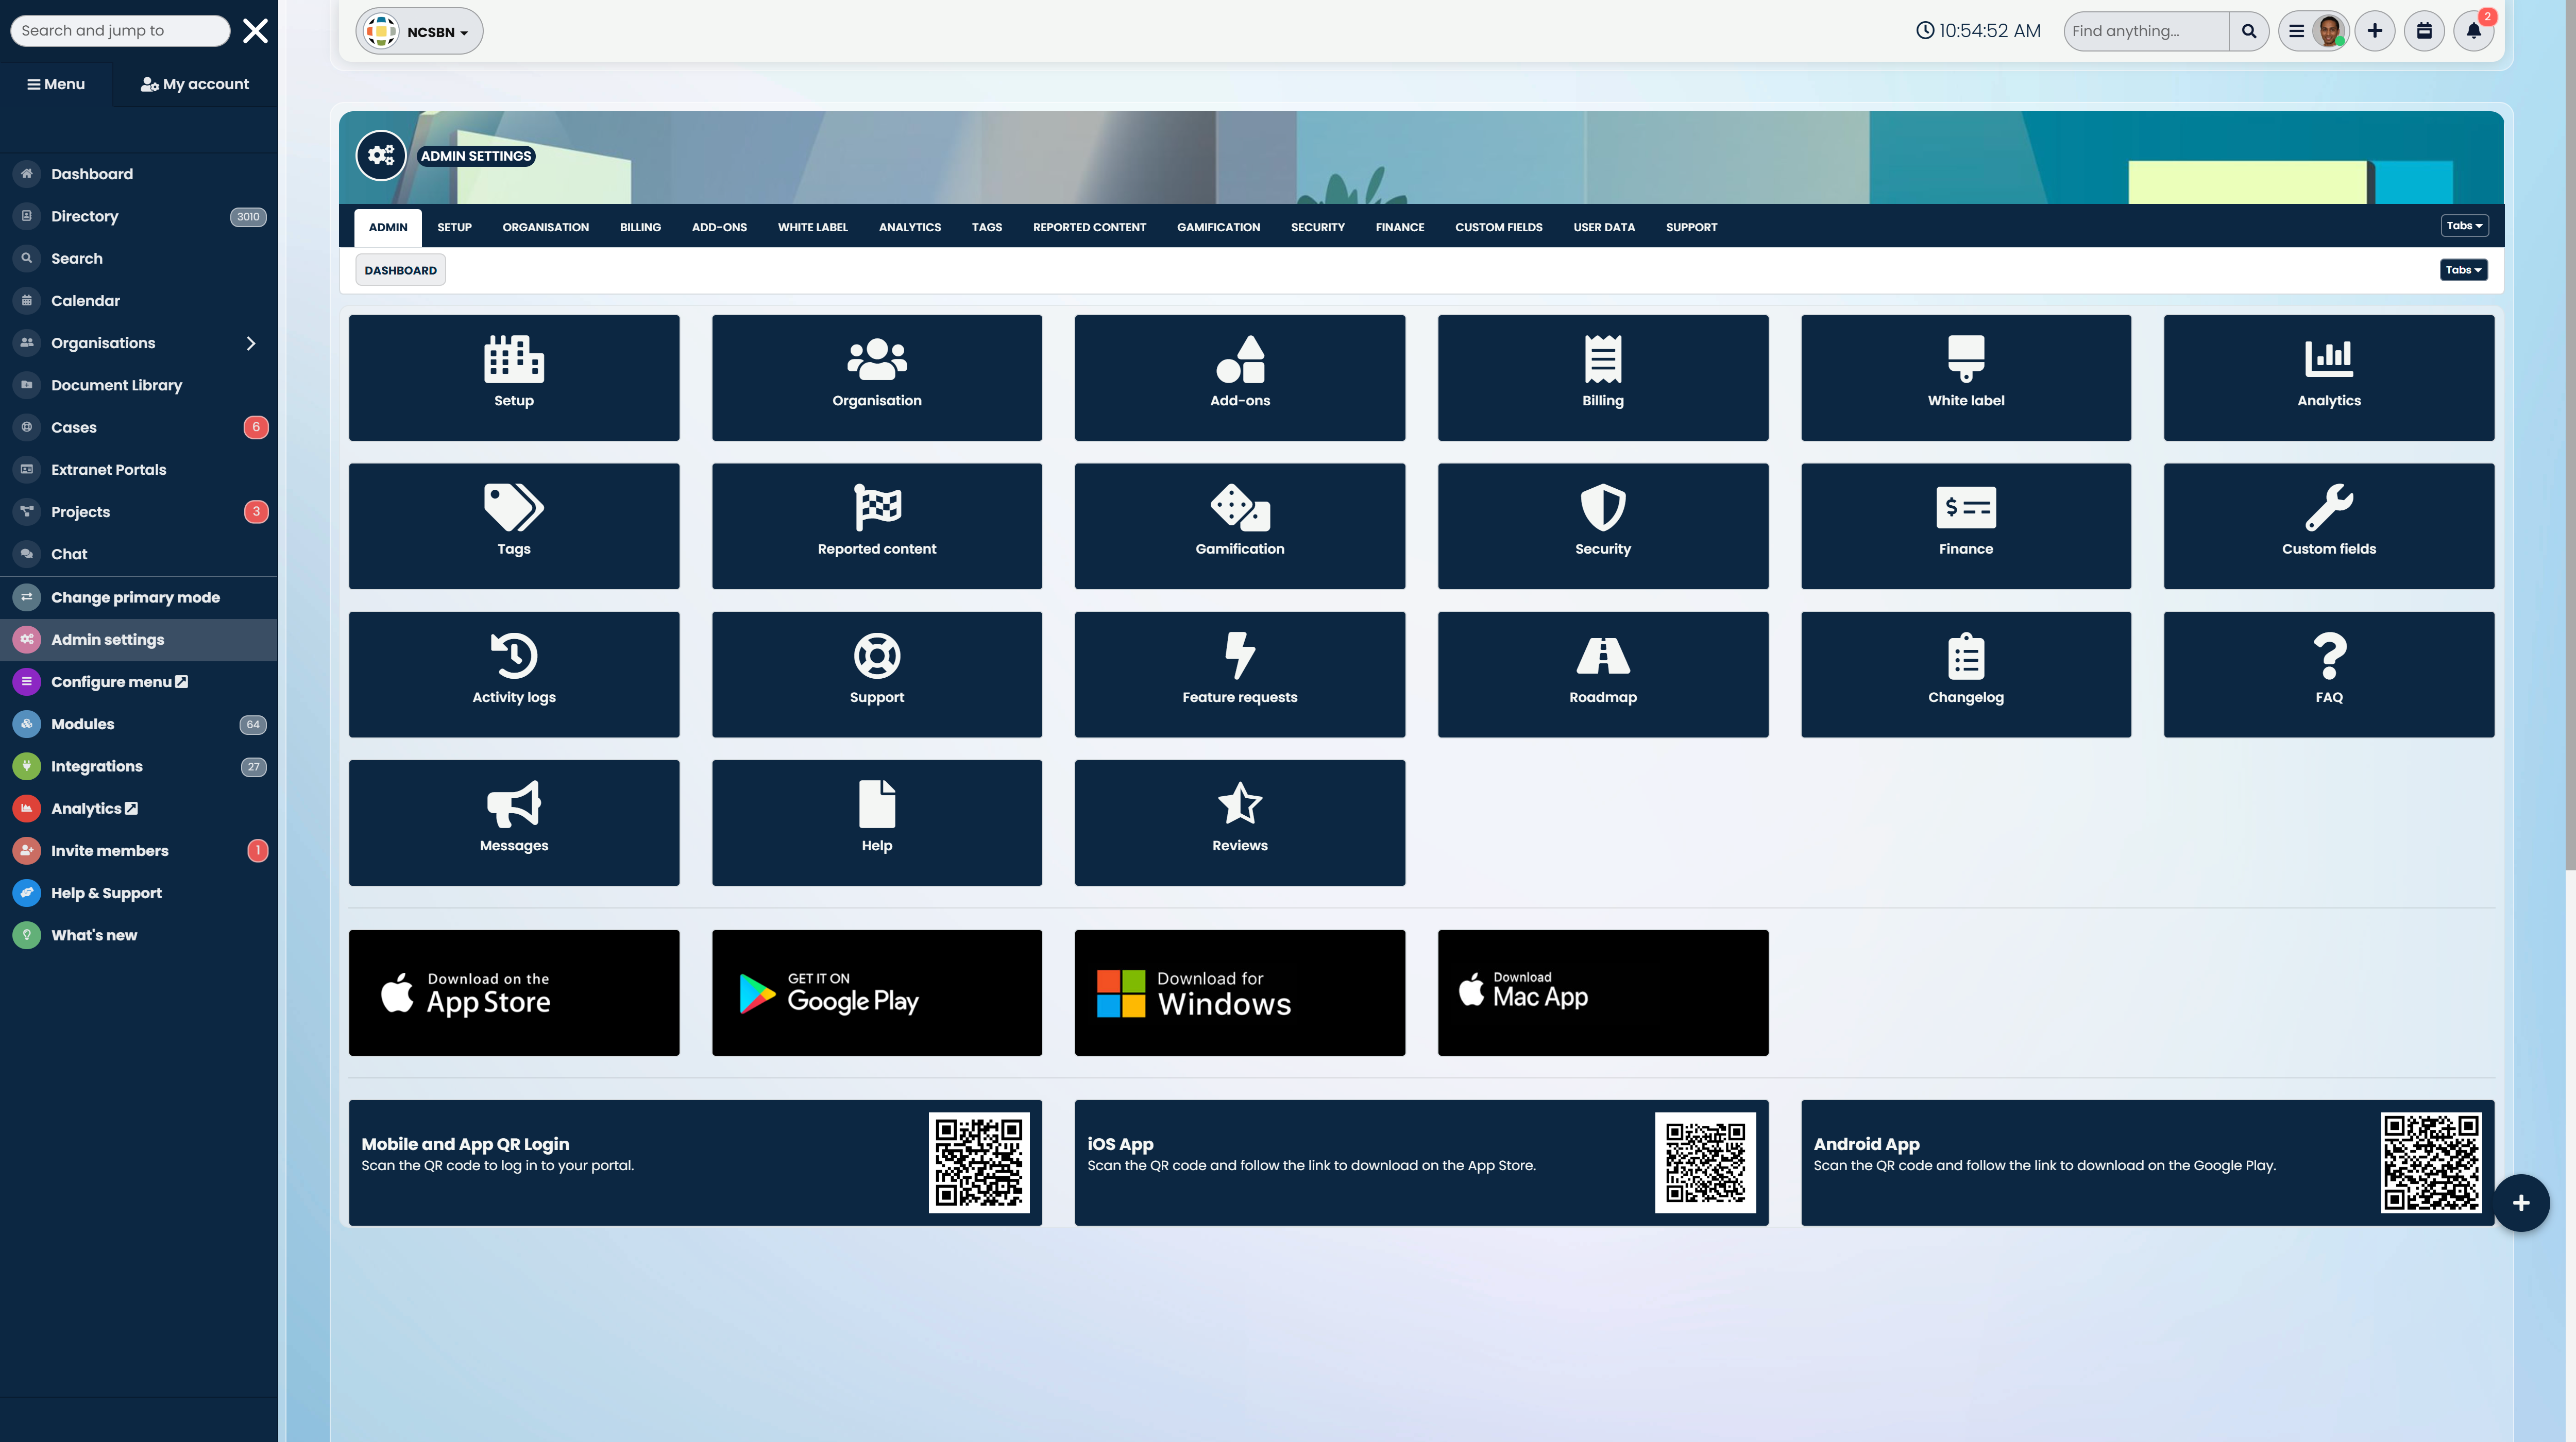Open the FAQ question mark tile

[2329, 675]
